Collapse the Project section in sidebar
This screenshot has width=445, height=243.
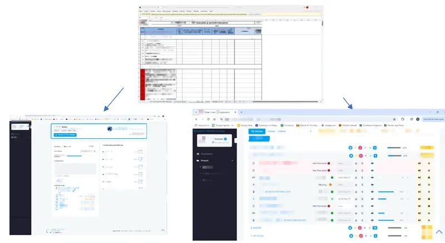click(231, 161)
